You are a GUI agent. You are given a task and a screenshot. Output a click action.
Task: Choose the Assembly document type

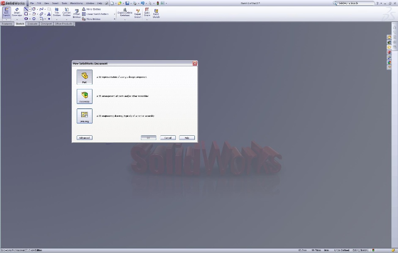(85, 96)
